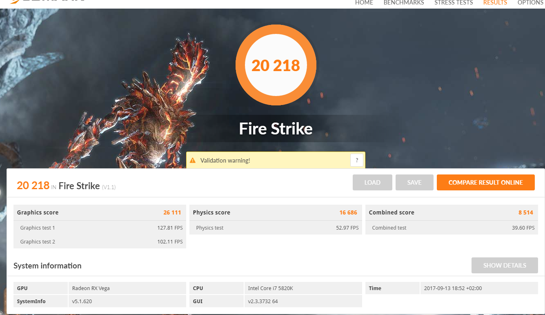Click the System information heading
The image size is (545, 315).
pos(47,266)
